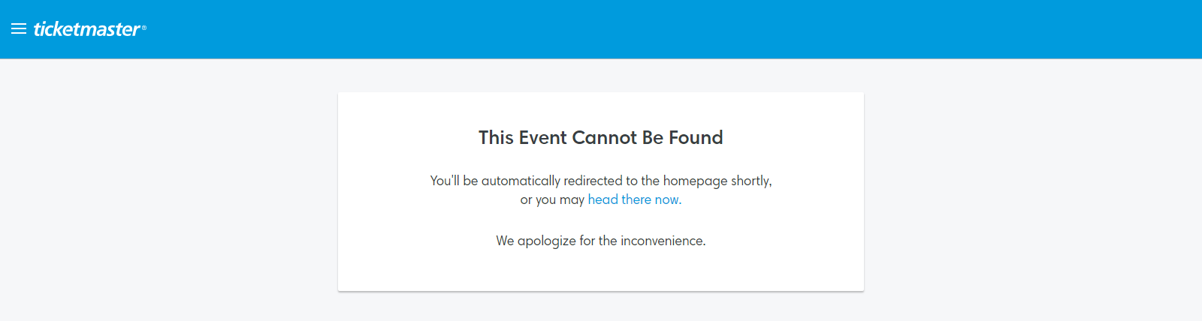
Task: Click the grey page background right of the card
Action: point(1033,187)
